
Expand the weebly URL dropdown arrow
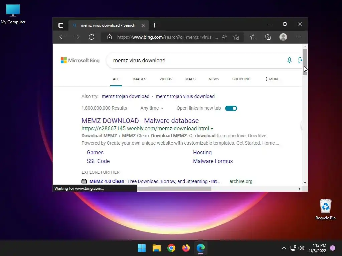coord(212,129)
